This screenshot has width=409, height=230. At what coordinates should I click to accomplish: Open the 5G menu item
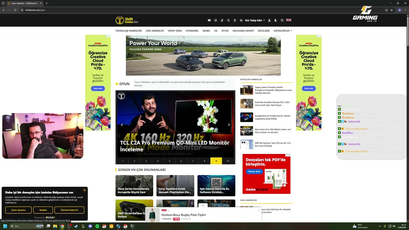tap(216, 31)
